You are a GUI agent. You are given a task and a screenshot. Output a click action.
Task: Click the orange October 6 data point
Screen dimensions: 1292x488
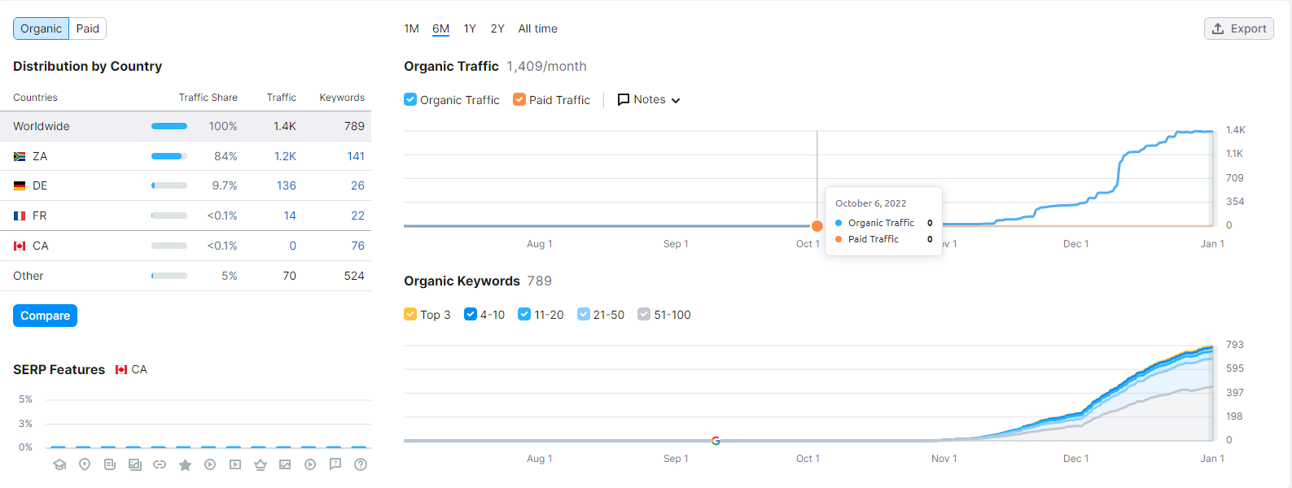(817, 226)
